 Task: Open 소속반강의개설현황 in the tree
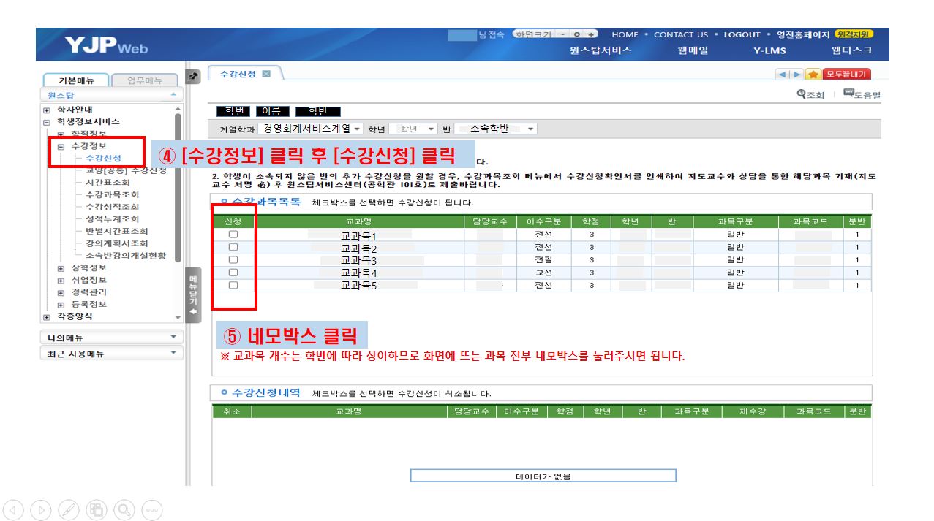(x=125, y=256)
